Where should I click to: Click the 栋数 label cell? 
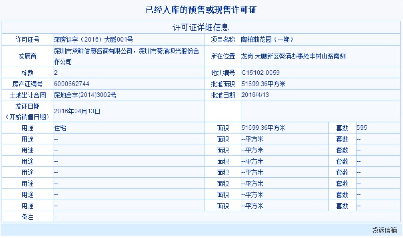[x=27, y=73]
